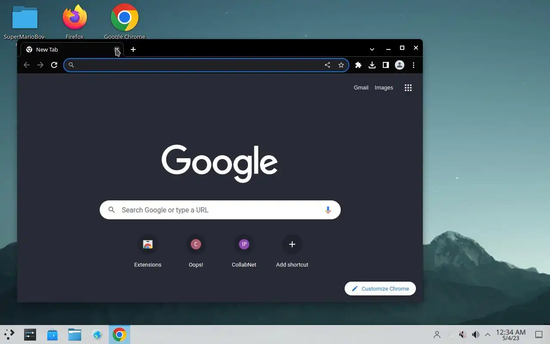Open the clock showing 12:34 AM
The image size is (550, 344).
tap(511, 335)
